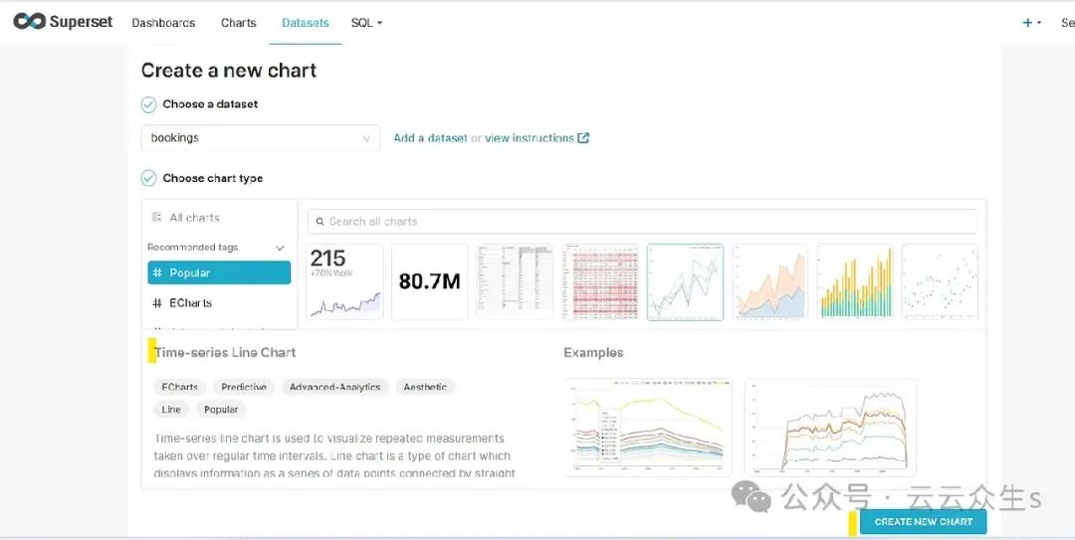Select the Scatter Plot chart thumbnail

pyautogui.click(x=940, y=282)
